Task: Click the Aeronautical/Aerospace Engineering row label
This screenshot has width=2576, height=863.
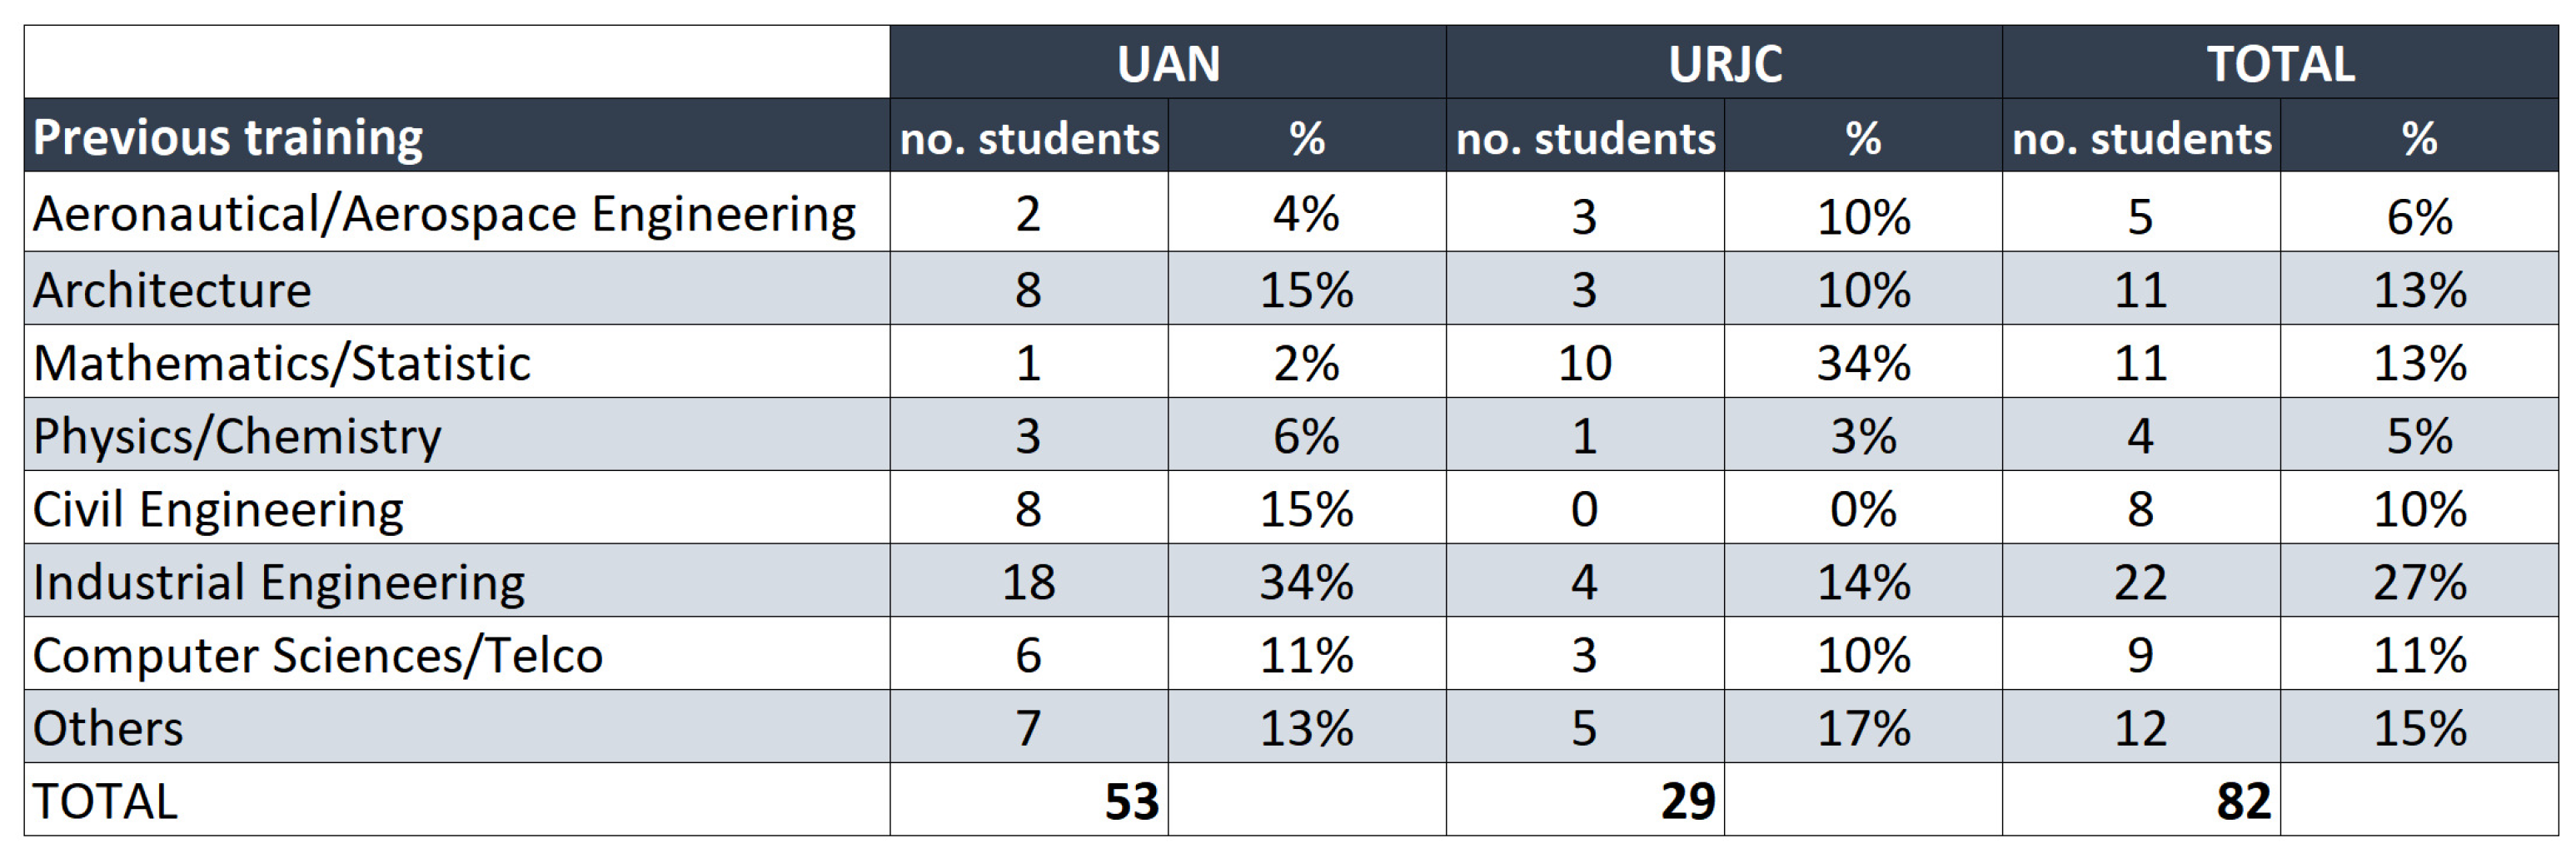Action: point(444,214)
